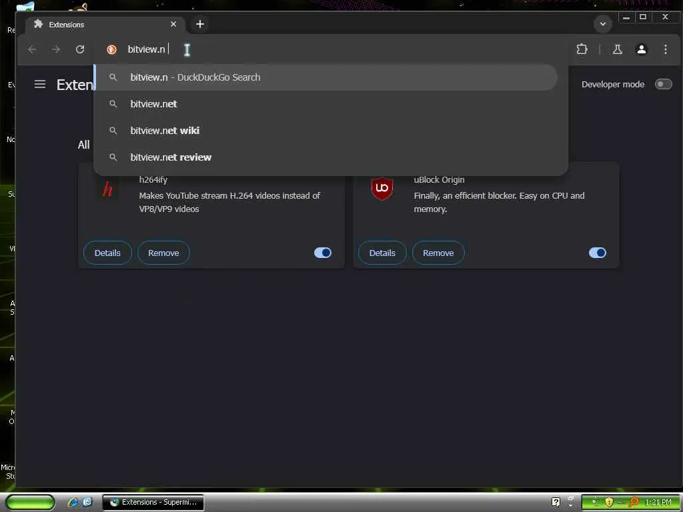Click the help question-mark tray icon
Screen dimensions: 683x512
click(x=556, y=502)
